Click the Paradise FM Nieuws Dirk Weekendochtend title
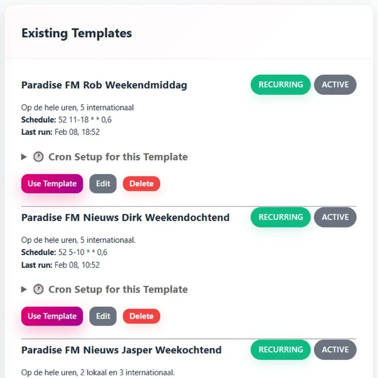378x378 pixels. tap(125, 218)
